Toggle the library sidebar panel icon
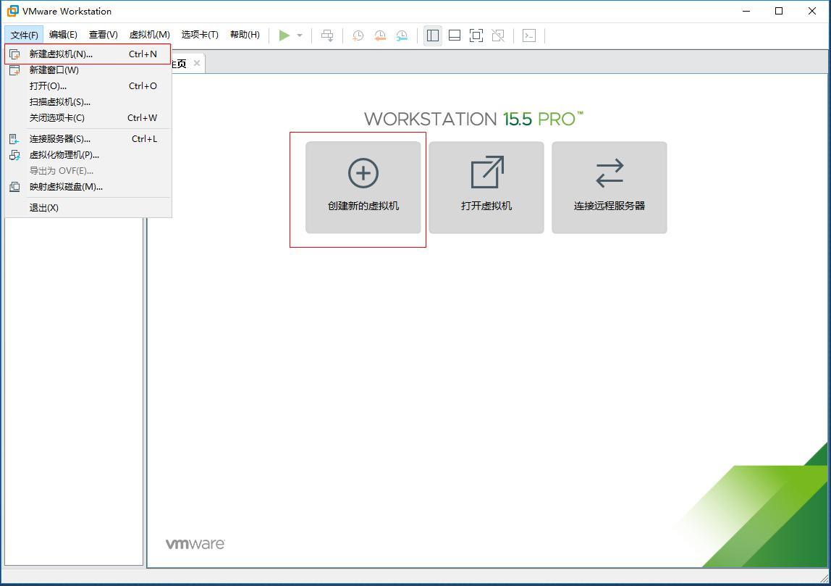The height and width of the screenshot is (586, 831). pyautogui.click(x=432, y=35)
